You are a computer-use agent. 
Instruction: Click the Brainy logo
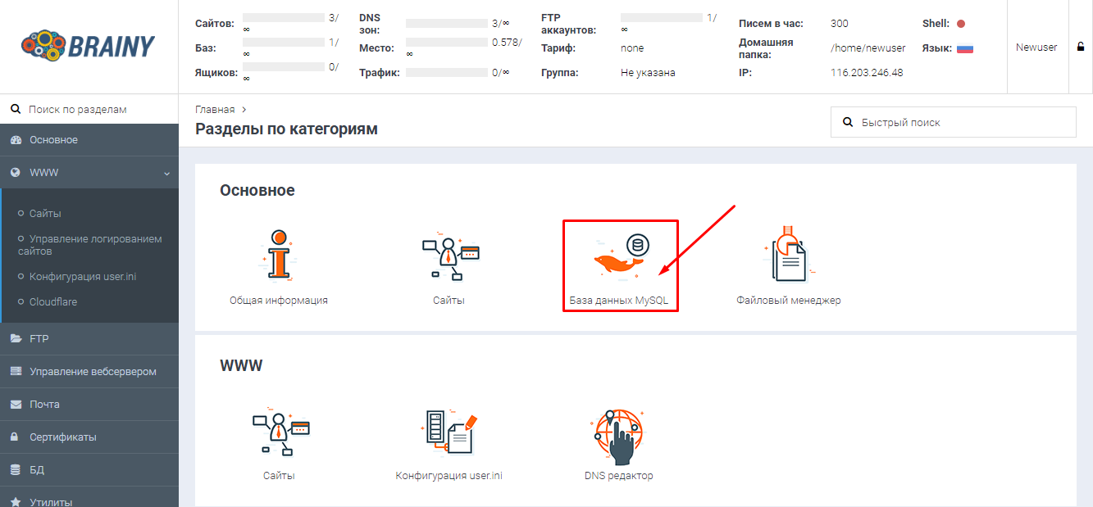[89, 47]
